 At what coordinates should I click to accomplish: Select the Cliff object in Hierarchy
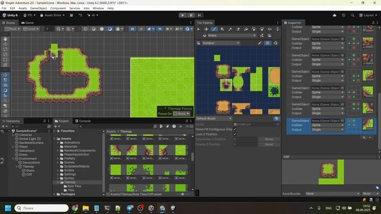click(29, 174)
